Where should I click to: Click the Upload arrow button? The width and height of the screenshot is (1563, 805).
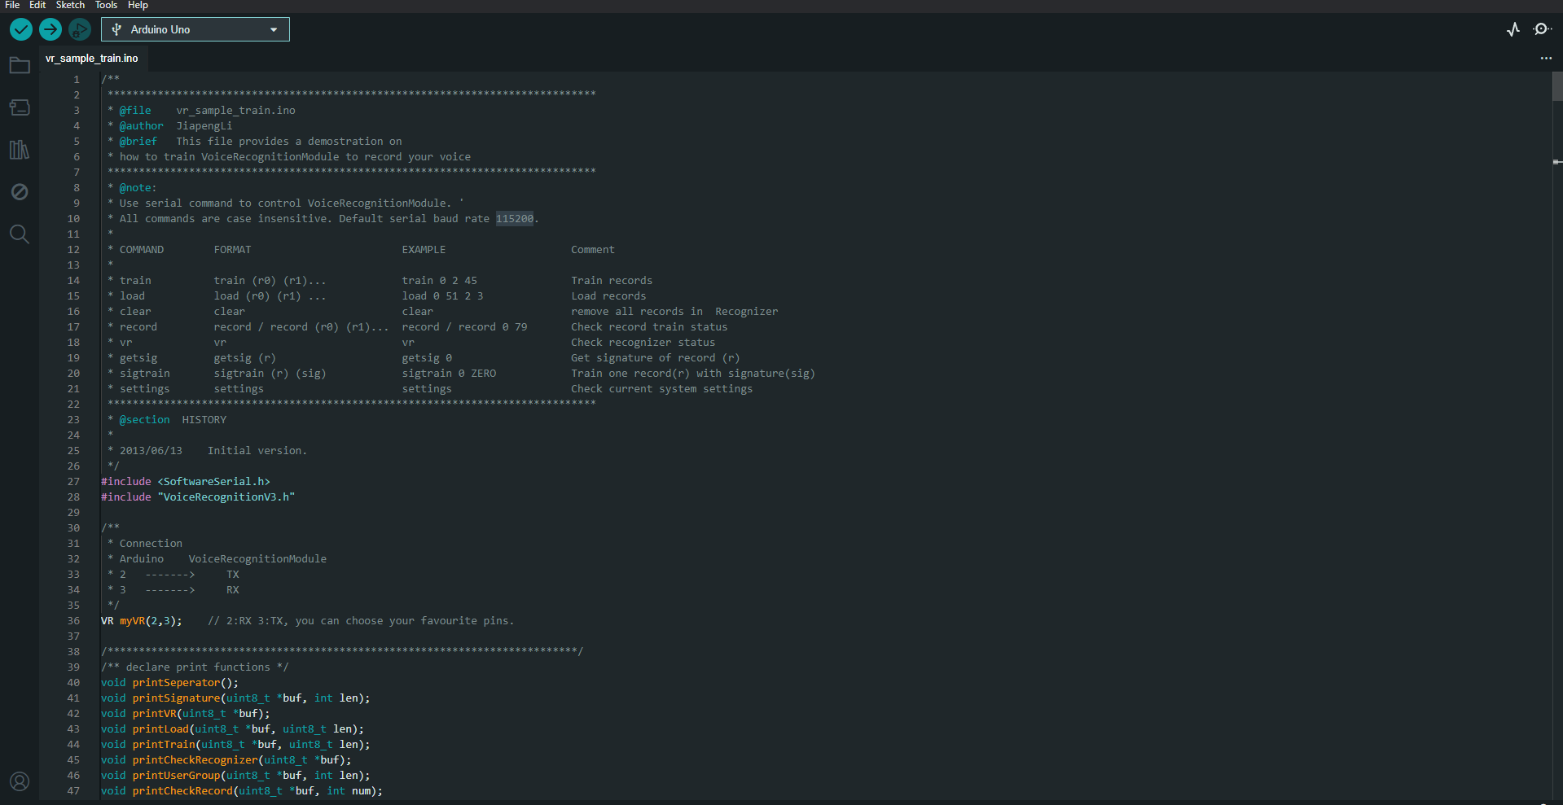point(50,29)
